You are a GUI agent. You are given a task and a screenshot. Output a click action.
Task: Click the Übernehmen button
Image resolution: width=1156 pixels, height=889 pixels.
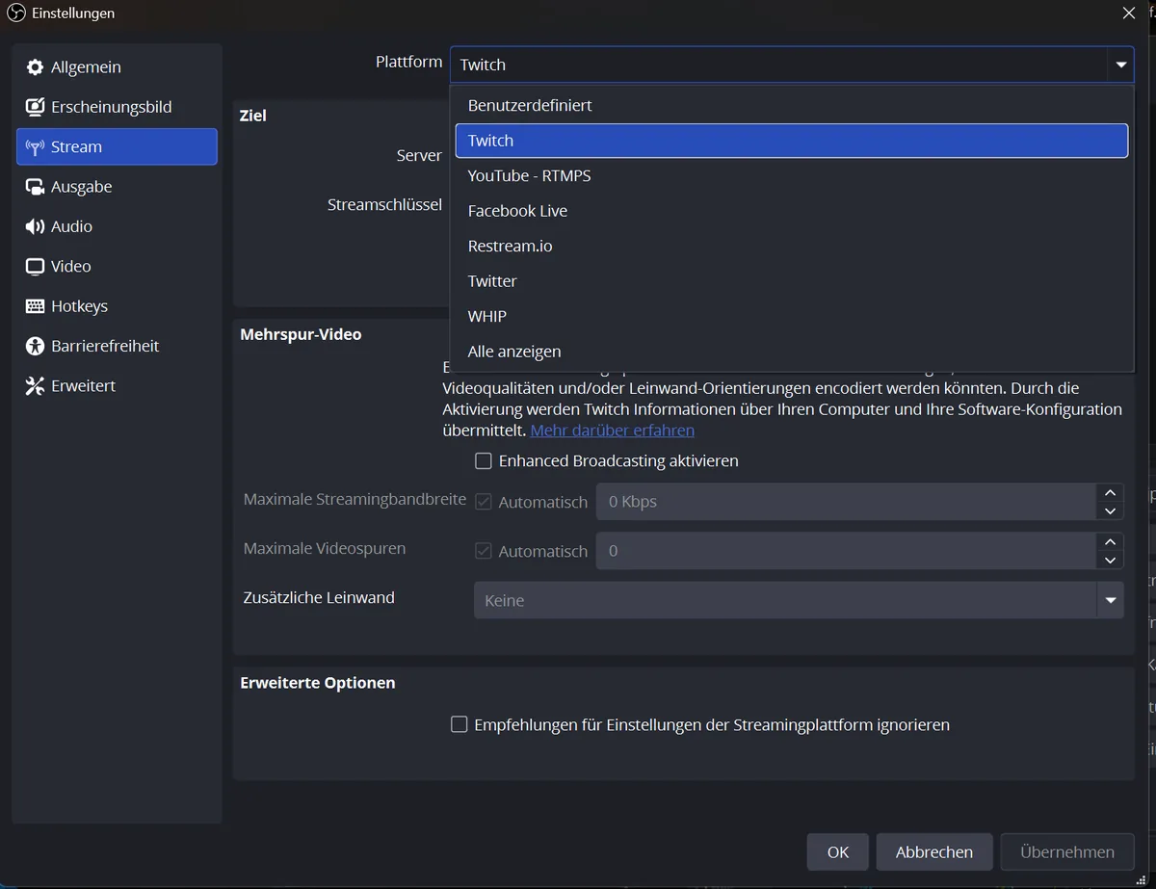[x=1067, y=851]
